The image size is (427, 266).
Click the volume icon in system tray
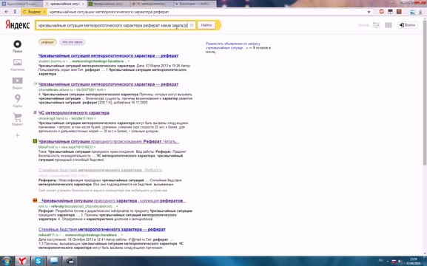click(400, 261)
